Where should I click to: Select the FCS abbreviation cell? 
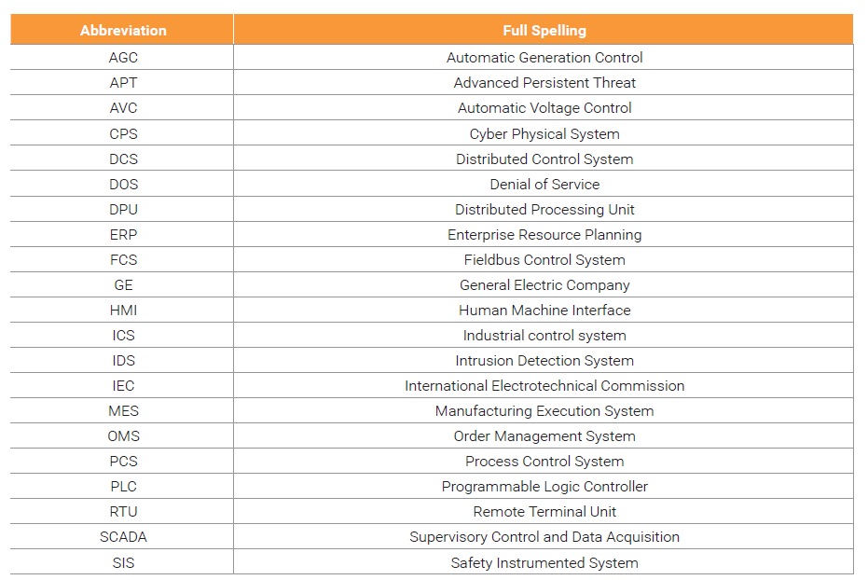click(123, 260)
